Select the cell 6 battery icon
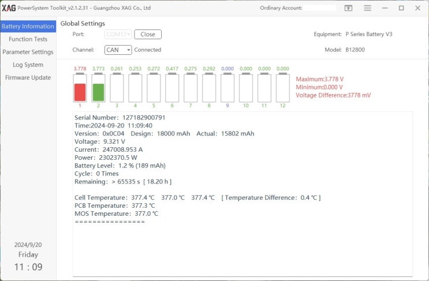 point(172,88)
